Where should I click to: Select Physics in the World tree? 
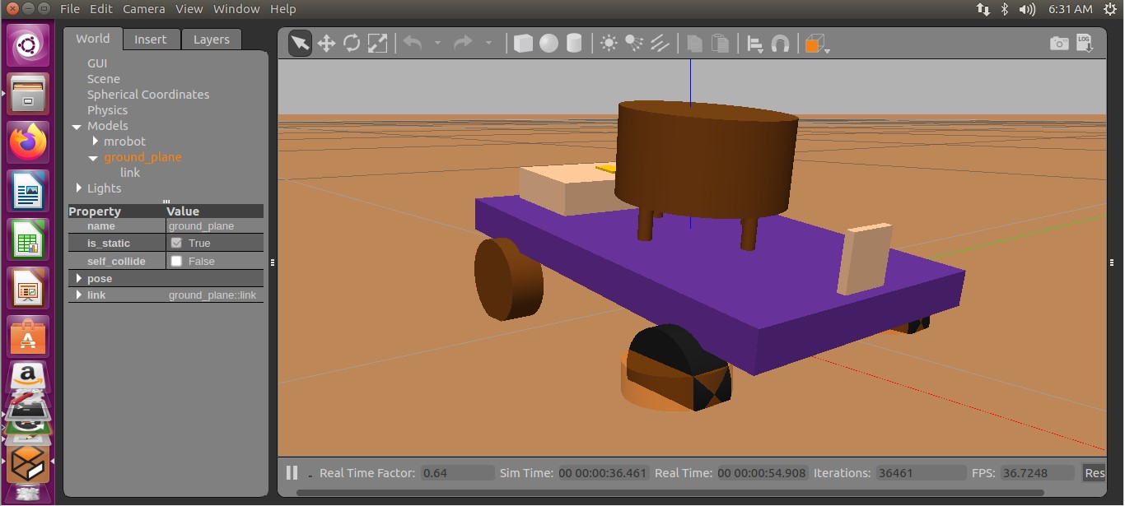(x=107, y=110)
